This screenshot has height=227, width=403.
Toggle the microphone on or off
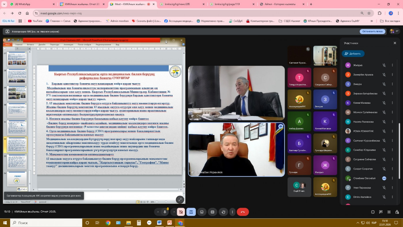(165, 212)
